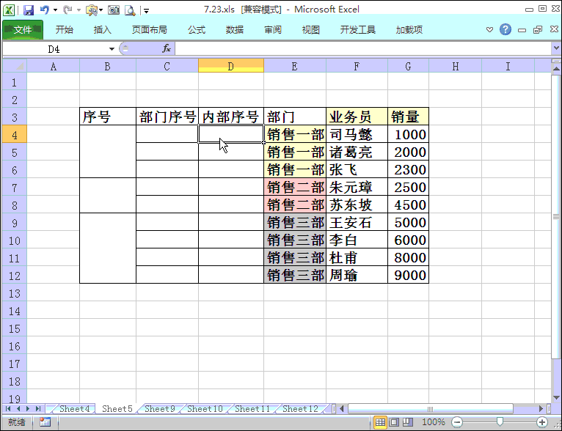Click the cell containing 司马懿
Screen dimensions: 562x431
pos(357,134)
